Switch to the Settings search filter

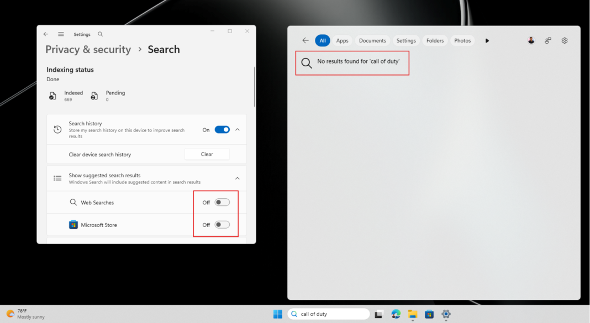406,41
